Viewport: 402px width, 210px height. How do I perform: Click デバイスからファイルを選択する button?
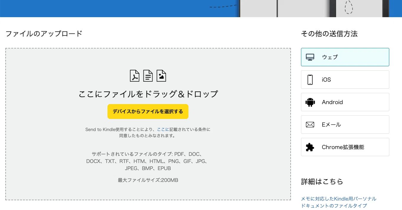pyautogui.click(x=148, y=112)
